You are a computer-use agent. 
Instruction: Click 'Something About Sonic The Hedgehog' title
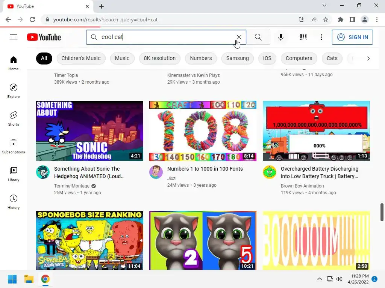[x=89, y=172]
